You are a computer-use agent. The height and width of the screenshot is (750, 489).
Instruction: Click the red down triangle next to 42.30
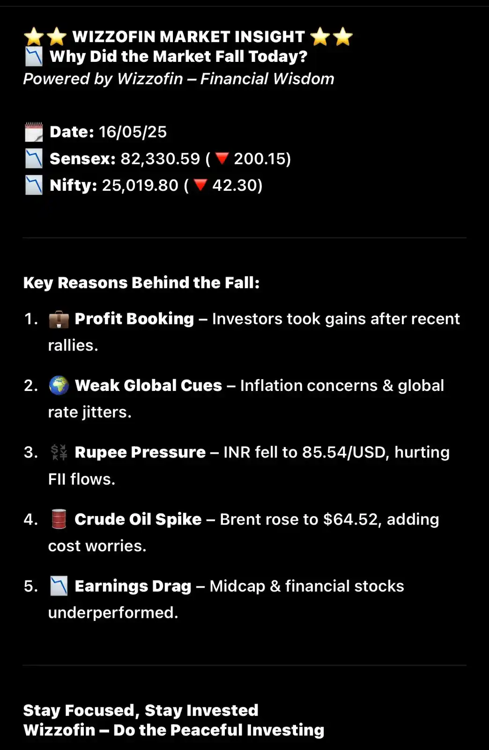200,185
